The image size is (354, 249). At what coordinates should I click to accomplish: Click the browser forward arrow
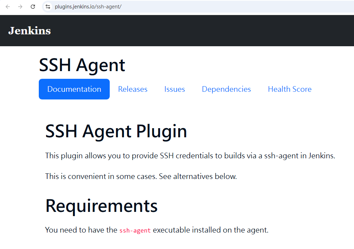tap(20, 7)
